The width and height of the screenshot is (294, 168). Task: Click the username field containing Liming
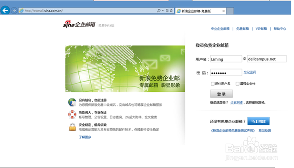pos(226,59)
